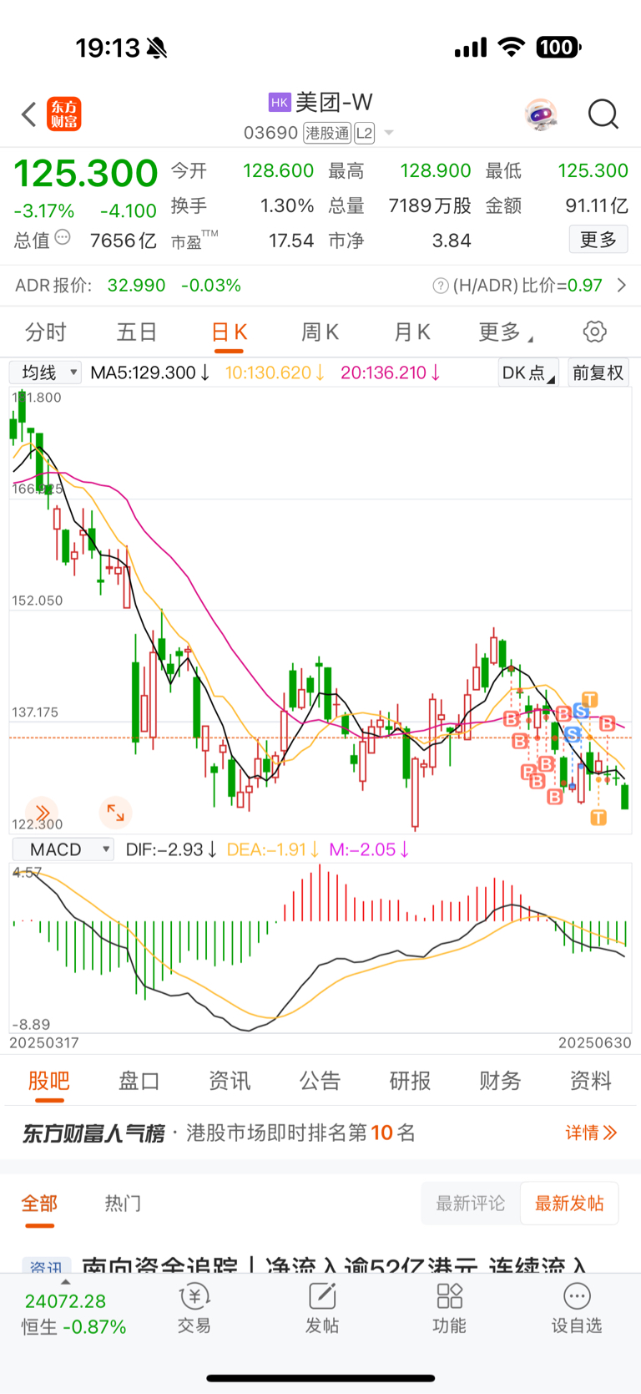Tap the back arrow icon
The image size is (641, 1394).
29,114
